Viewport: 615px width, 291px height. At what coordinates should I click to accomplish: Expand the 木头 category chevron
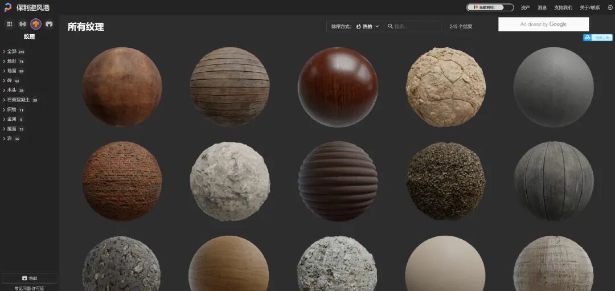coord(4,90)
